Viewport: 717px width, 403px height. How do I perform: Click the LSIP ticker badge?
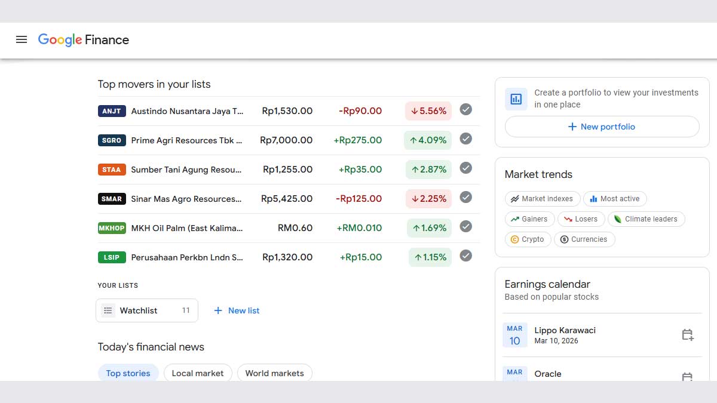click(x=112, y=257)
